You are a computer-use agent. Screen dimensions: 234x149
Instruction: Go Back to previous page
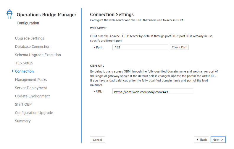click(201, 140)
